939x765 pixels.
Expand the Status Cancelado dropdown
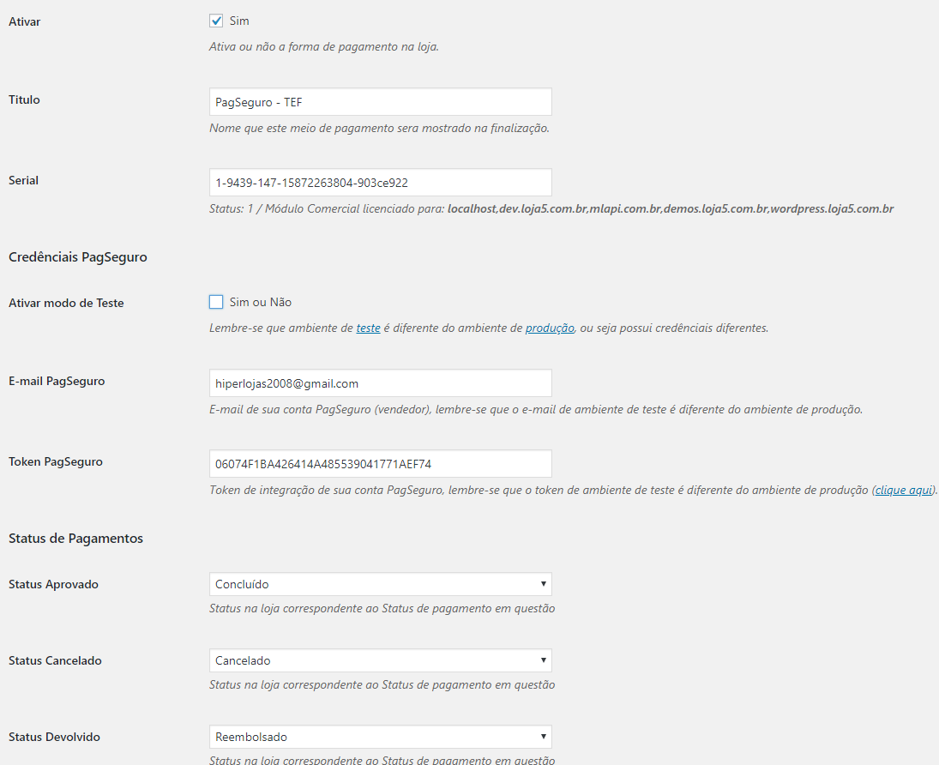(x=380, y=660)
